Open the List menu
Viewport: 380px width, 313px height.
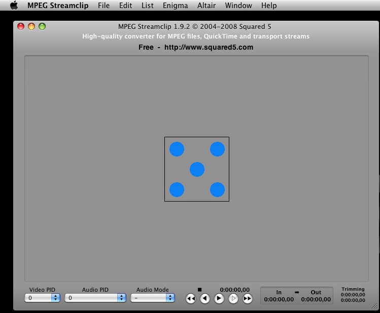pyautogui.click(x=148, y=6)
